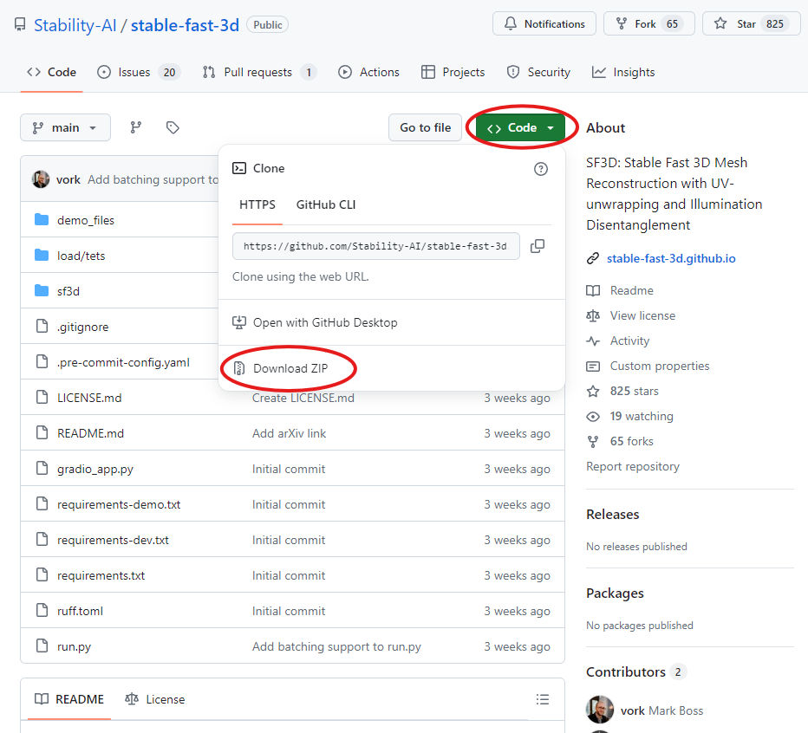Click the Go to file button
808x733 pixels.
[x=425, y=127]
